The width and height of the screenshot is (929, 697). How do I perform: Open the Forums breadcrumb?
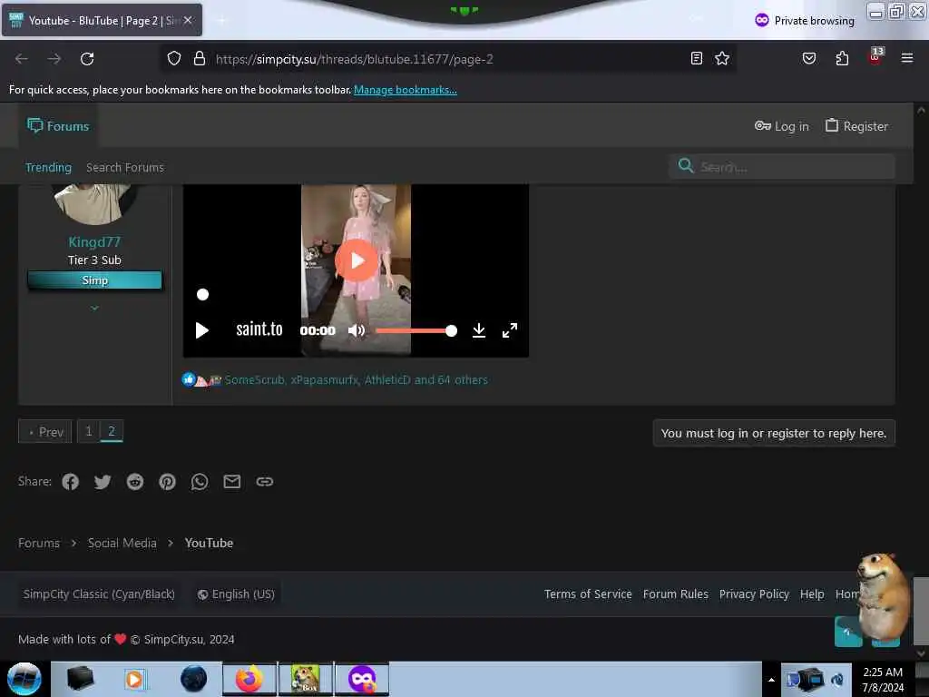point(39,543)
